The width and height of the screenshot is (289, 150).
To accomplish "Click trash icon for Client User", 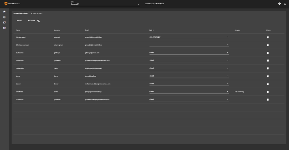I will pos(268,92).
